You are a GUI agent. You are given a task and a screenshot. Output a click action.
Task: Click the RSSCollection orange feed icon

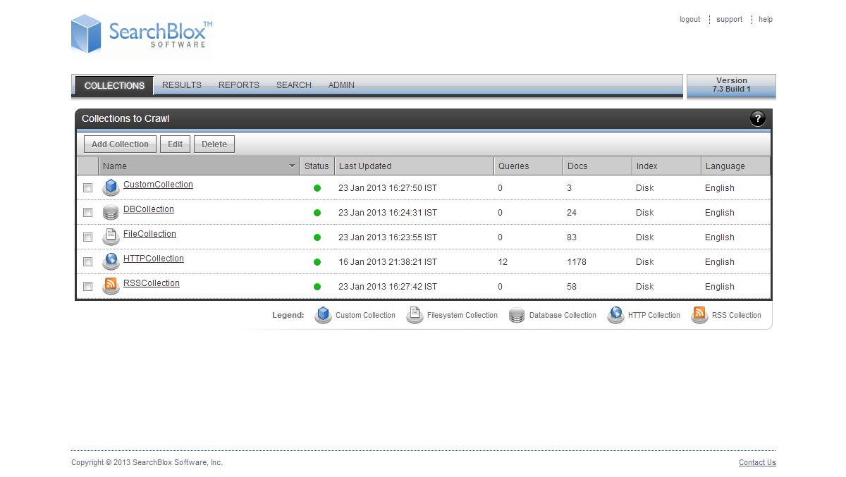coord(111,286)
